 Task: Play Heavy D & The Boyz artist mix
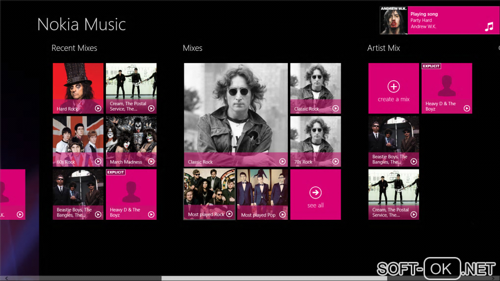(467, 108)
